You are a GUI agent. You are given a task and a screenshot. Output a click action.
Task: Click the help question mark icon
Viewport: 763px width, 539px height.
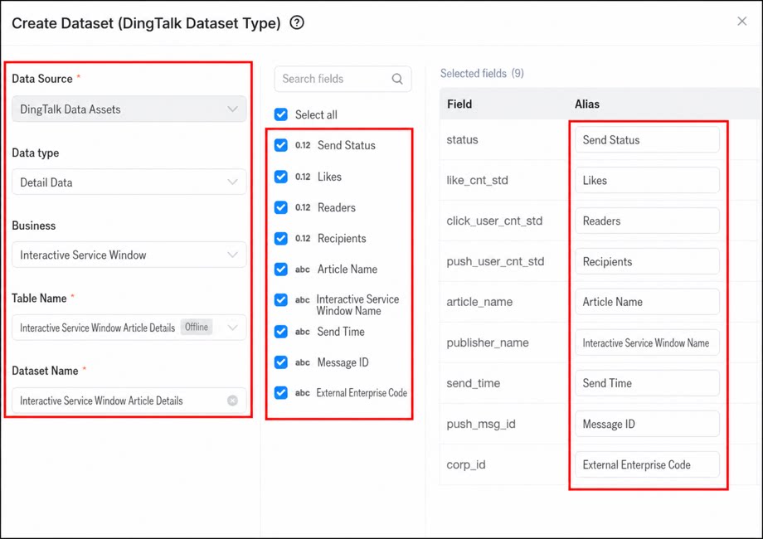point(297,22)
